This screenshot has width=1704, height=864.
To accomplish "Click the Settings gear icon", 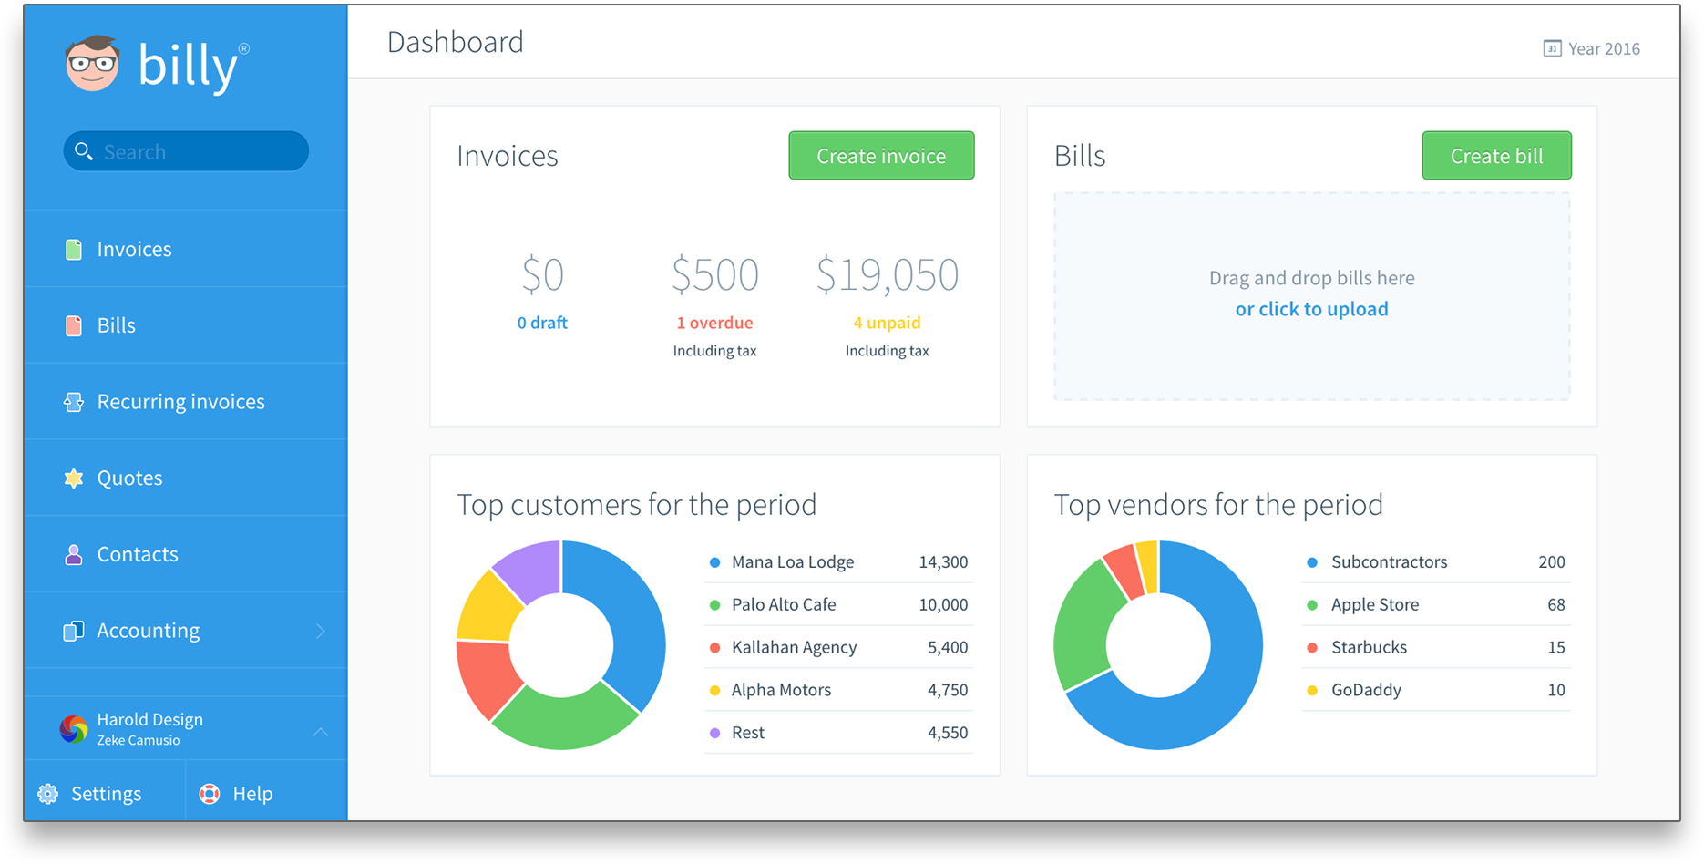I will point(48,794).
